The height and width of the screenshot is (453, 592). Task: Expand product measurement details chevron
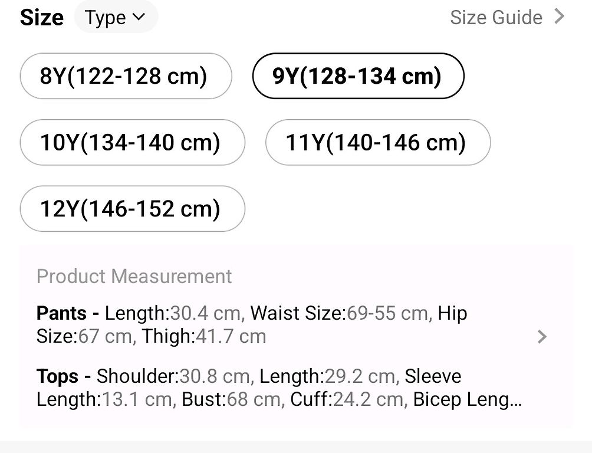(542, 337)
